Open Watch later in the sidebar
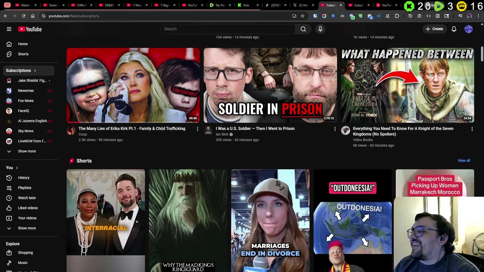This screenshot has height=272, width=484. click(29, 198)
